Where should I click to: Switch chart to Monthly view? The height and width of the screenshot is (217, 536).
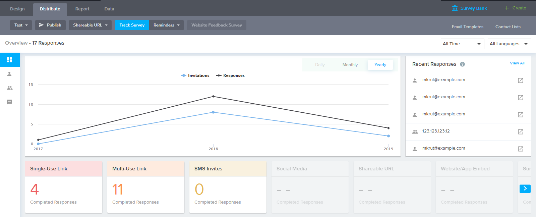pyautogui.click(x=350, y=65)
